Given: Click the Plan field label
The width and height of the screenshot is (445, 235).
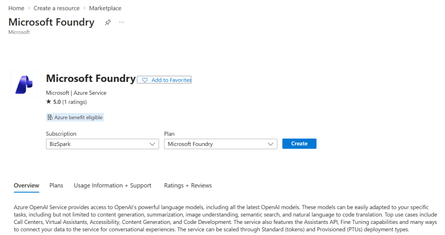Looking at the screenshot, I should 169,134.
